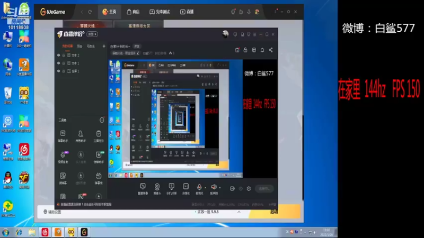Toggle visibility of 文本 1 source
The image size is (424, 238).
pos(58,63)
